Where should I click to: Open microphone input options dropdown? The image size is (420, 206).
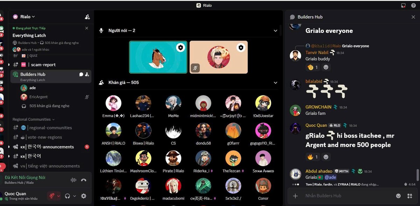click(58, 196)
